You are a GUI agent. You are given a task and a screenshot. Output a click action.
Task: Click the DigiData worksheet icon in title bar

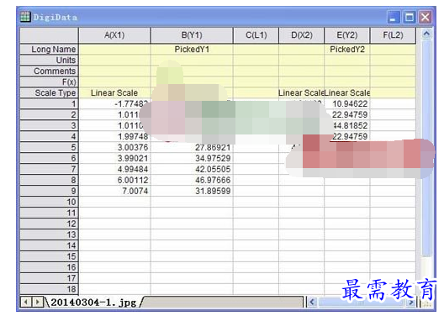coord(25,18)
